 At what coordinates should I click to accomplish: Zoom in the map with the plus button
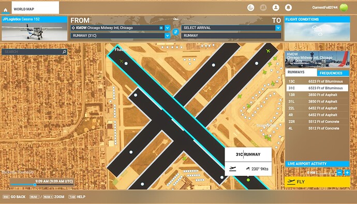(x=347, y=172)
